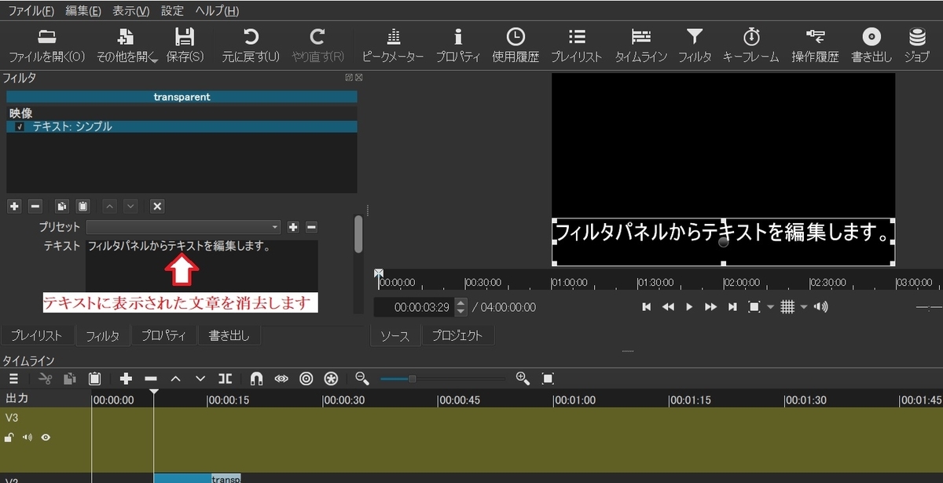Screen dimensions: 943x483
Task: Open 書き出し export from main toolbar
Action: 871,45
